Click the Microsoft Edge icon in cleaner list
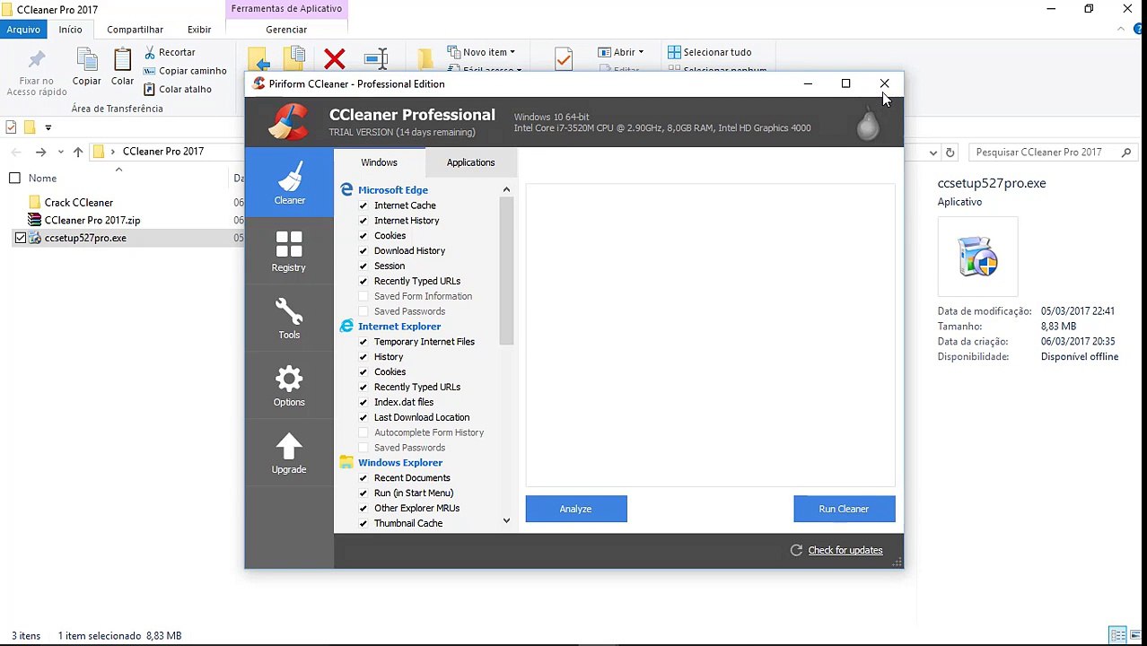Viewport: 1147px width, 646px height. 346,189
